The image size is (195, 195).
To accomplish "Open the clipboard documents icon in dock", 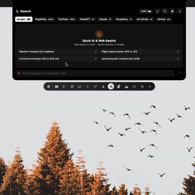I will pos(119,86).
